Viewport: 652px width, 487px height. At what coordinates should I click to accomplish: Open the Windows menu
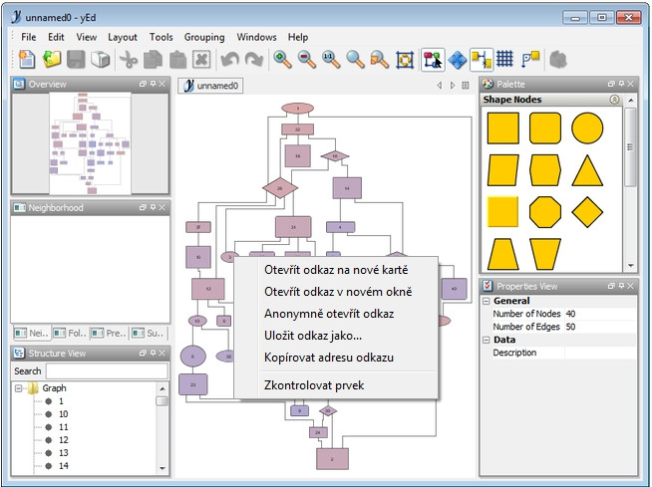click(256, 37)
